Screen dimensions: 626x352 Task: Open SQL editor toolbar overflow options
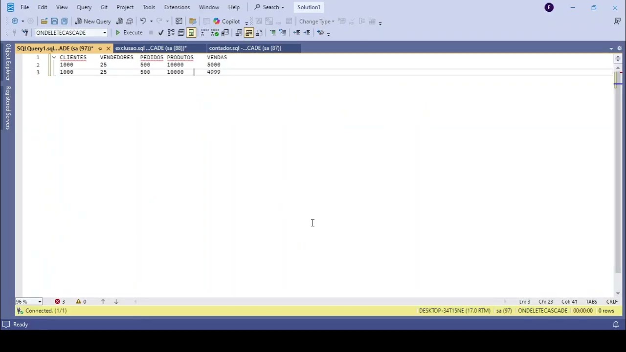[328, 33]
